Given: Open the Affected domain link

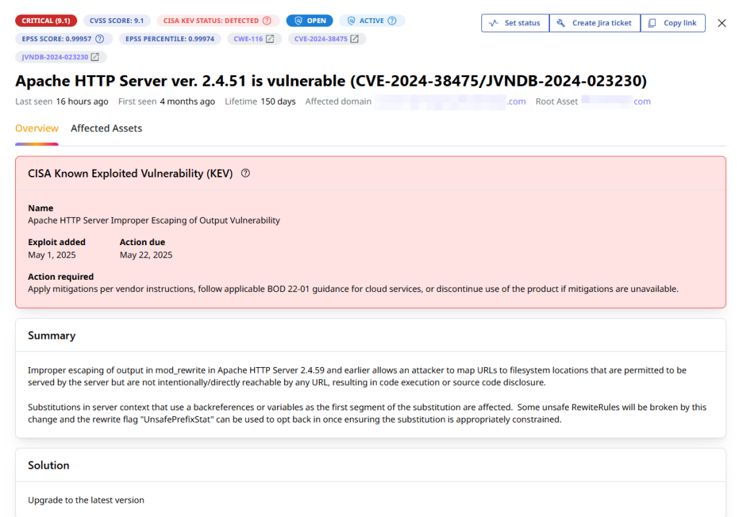Looking at the screenshot, I should (x=450, y=101).
